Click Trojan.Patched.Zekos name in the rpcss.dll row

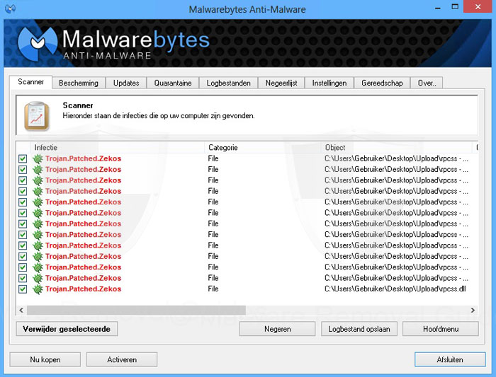(83, 289)
